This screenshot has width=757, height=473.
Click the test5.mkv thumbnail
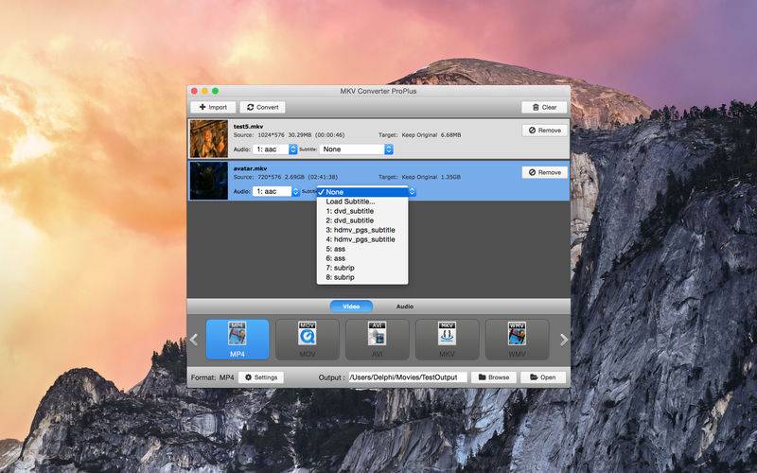208,139
